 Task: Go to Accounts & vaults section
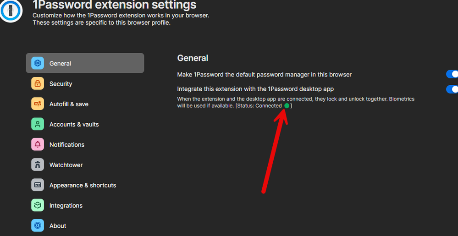pyautogui.click(x=74, y=124)
